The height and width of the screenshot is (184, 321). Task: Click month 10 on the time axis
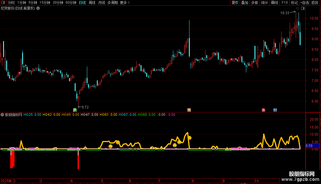(x=257, y=181)
